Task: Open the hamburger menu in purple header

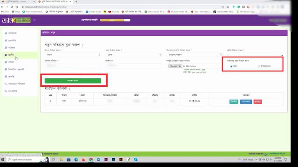Action: 34,20
